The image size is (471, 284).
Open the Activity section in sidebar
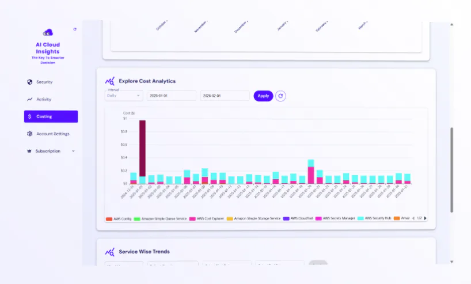point(51,99)
